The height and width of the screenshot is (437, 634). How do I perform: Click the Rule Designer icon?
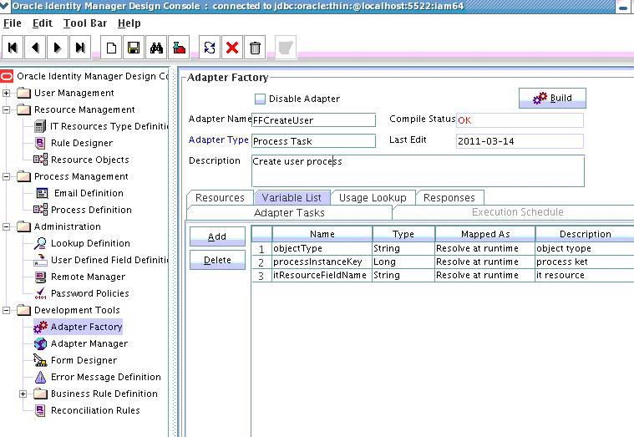[x=40, y=143]
